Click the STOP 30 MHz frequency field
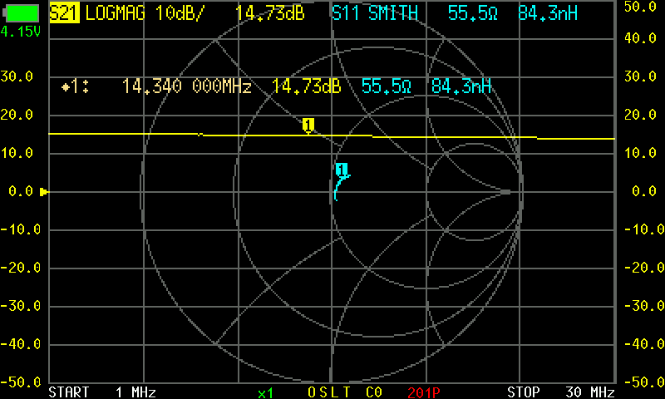Screen dimensions: 665x399 coord(560,392)
